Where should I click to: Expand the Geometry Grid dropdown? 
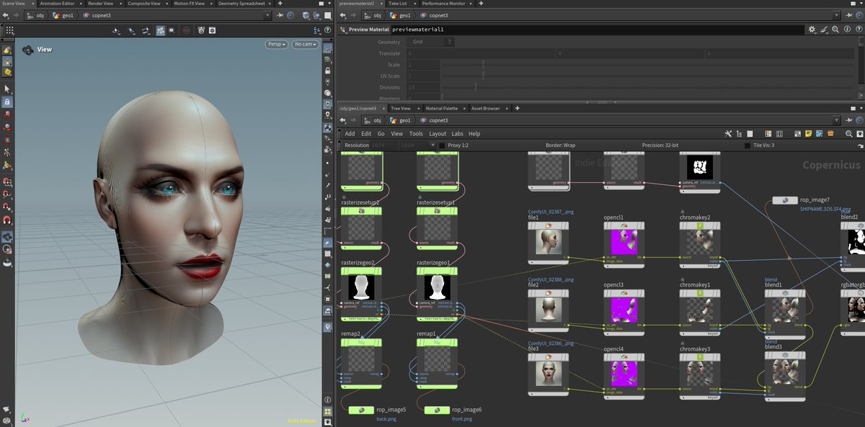(x=429, y=42)
